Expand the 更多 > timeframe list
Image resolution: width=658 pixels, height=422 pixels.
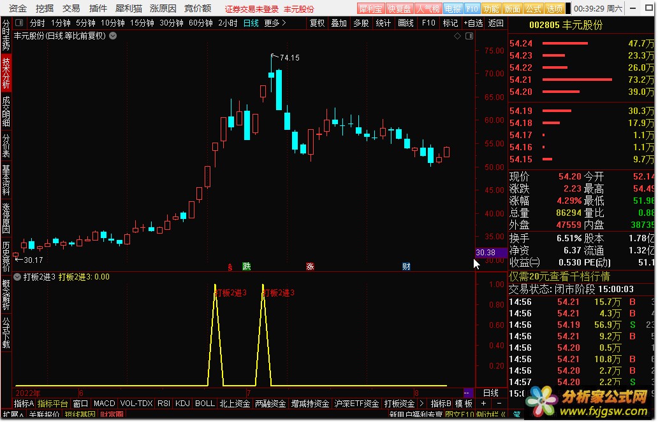click(x=275, y=23)
